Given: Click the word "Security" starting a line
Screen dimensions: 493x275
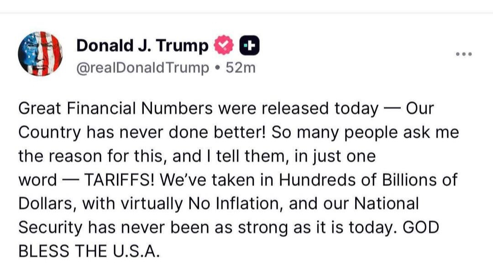Looking at the screenshot, I should coord(49,227).
